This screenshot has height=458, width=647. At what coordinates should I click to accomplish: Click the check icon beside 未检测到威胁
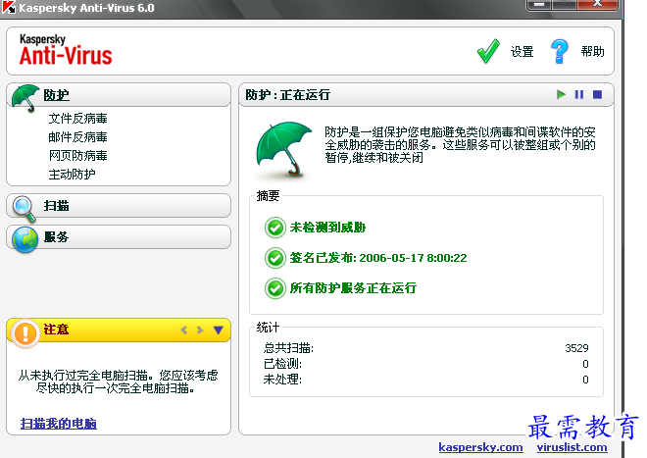(275, 228)
